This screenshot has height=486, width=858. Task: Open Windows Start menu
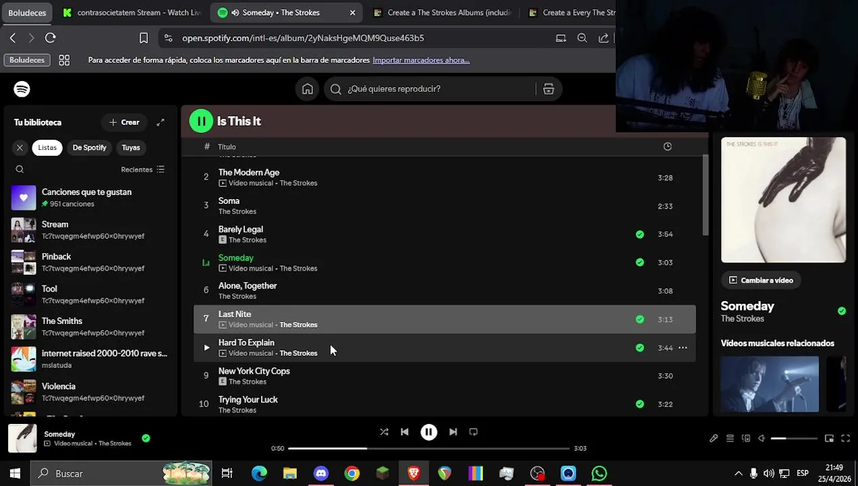(15, 474)
